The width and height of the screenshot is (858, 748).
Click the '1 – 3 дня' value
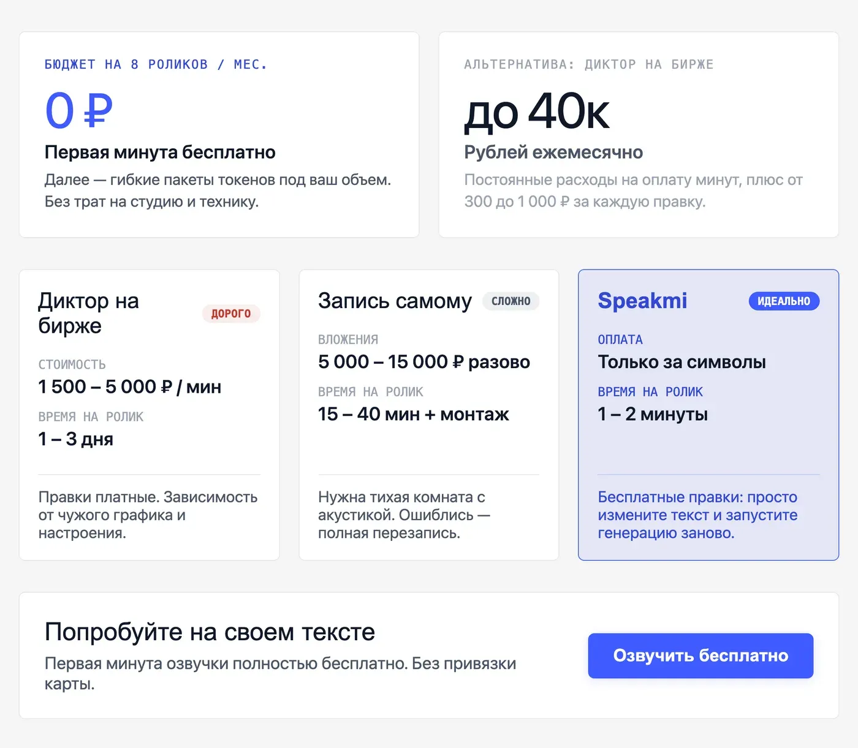click(75, 439)
